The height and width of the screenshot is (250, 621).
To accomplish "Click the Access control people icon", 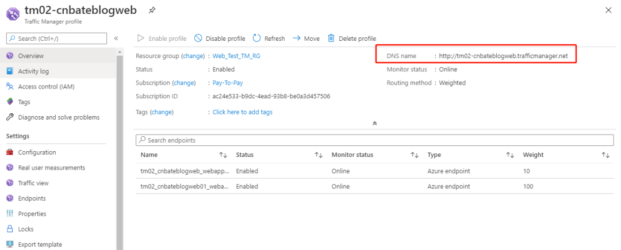I will point(10,87).
